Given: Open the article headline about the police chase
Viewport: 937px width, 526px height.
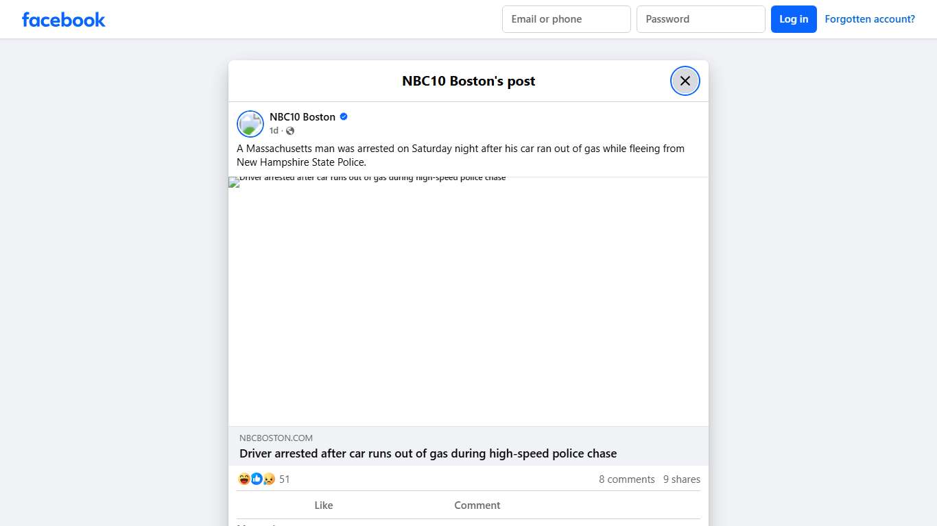Looking at the screenshot, I should point(428,453).
